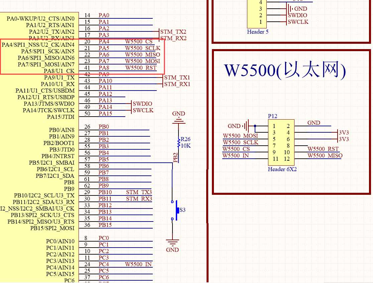Select W5500_CS net label beside PA4
The image size is (373, 283).
(x=139, y=41)
